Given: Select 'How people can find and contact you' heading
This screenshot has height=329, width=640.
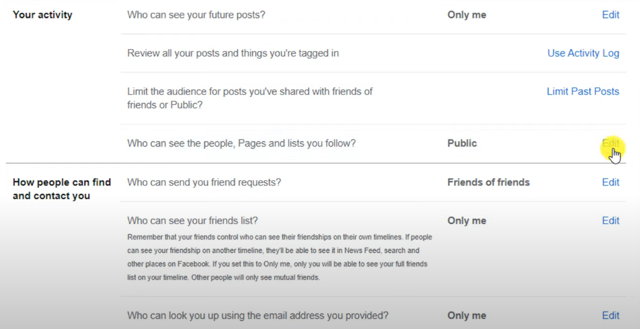Looking at the screenshot, I should coord(61,189).
